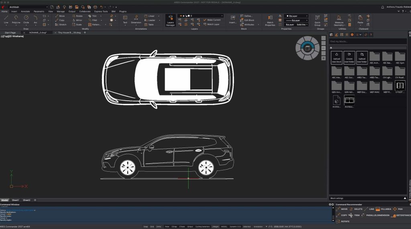The width and height of the screenshot is (411, 229).
Task: Open the ByLayer line style dropdown
Action: pyautogui.click(x=297, y=20)
